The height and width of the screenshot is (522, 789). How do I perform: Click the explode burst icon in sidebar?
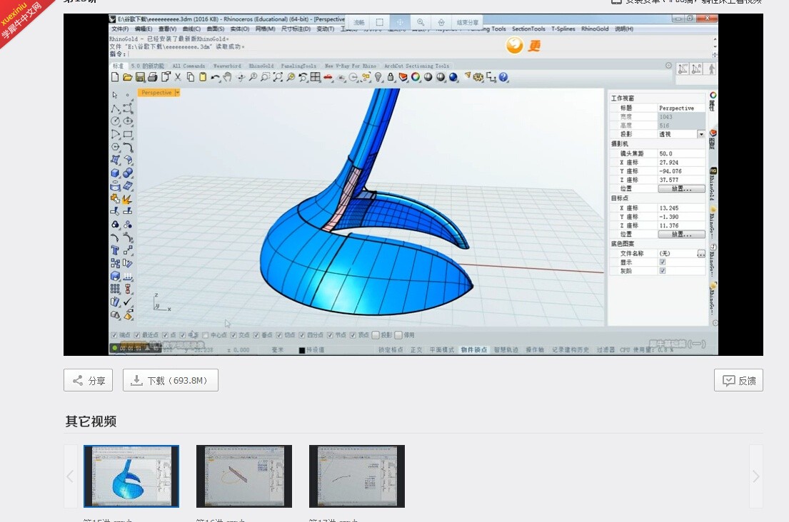(128, 199)
